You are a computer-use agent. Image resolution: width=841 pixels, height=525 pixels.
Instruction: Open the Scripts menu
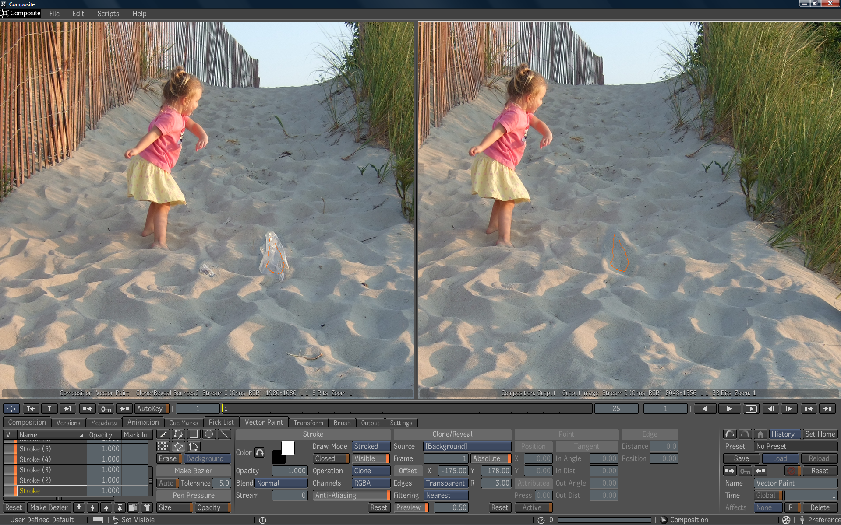pos(108,14)
